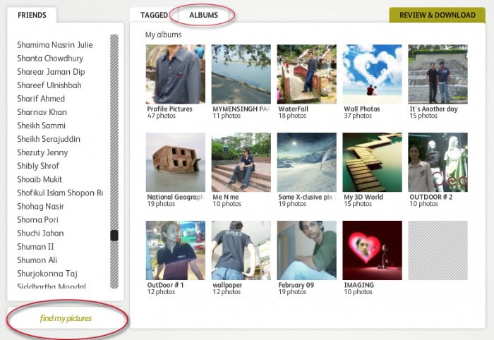Click the My 3D World album title
This screenshot has height=340, width=494.
click(x=363, y=197)
